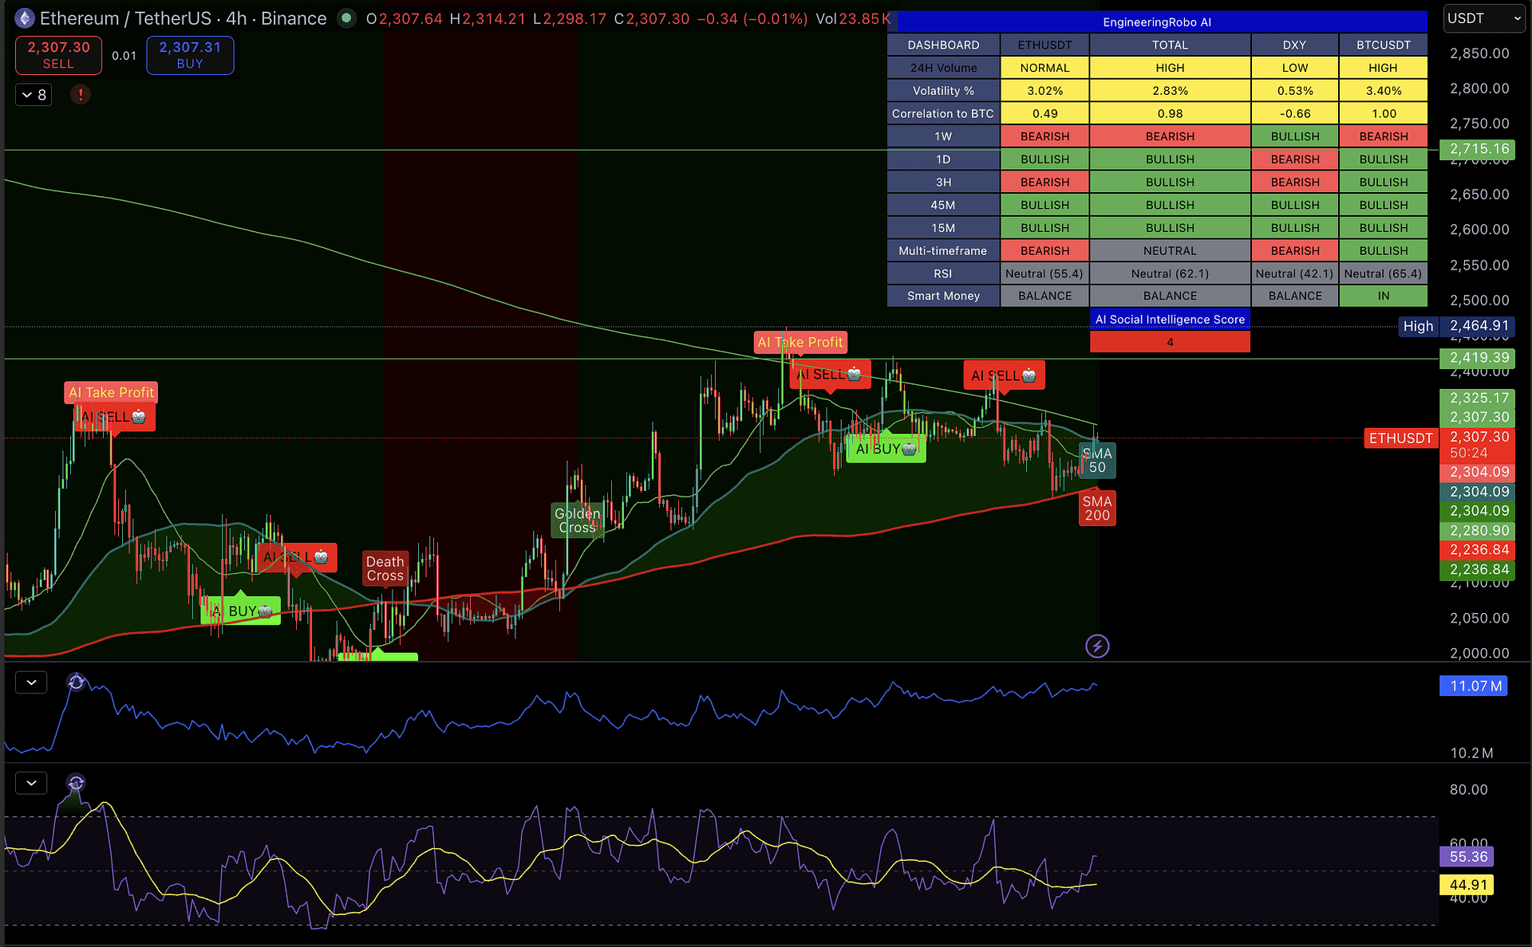Click the 11.07 M volume value label
1532x947 pixels.
[1475, 686]
